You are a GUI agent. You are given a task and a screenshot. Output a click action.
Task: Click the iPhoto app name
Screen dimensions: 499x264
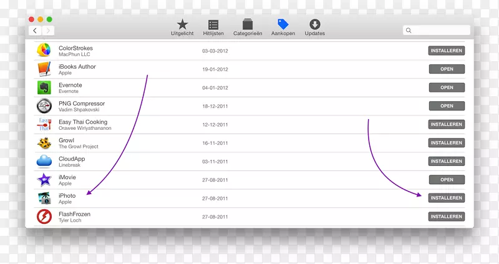click(x=67, y=195)
